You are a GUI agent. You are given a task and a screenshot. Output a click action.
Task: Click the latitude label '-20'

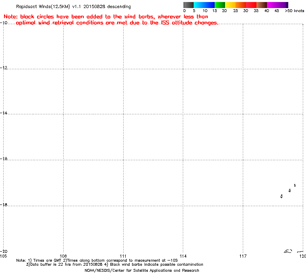(4, 251)
